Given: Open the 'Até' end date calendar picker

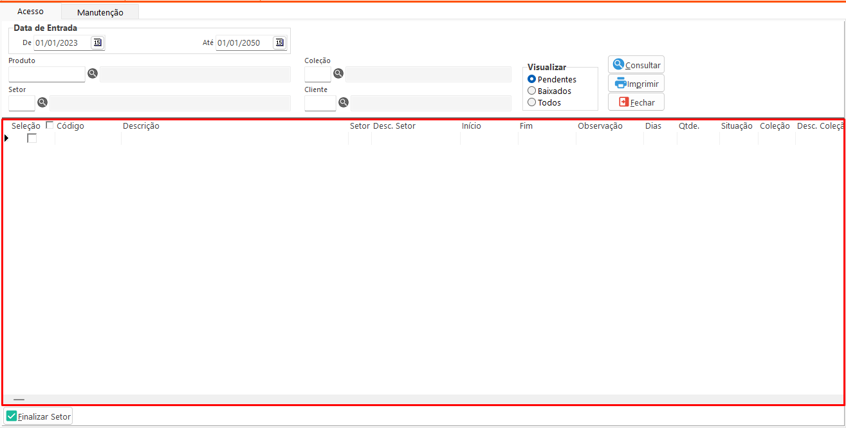Looking at the screenshot, I should [x=279, y=42].
